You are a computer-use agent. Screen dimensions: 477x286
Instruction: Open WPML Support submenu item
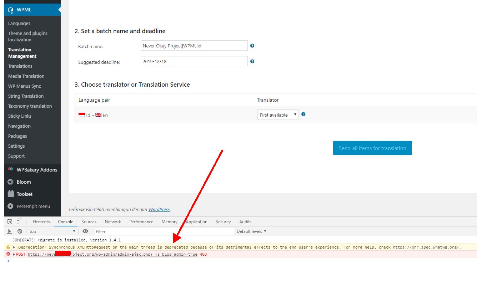click(16, 156)
